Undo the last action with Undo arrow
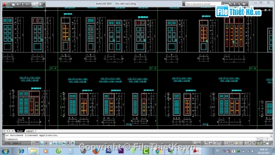 pos(27,4)
